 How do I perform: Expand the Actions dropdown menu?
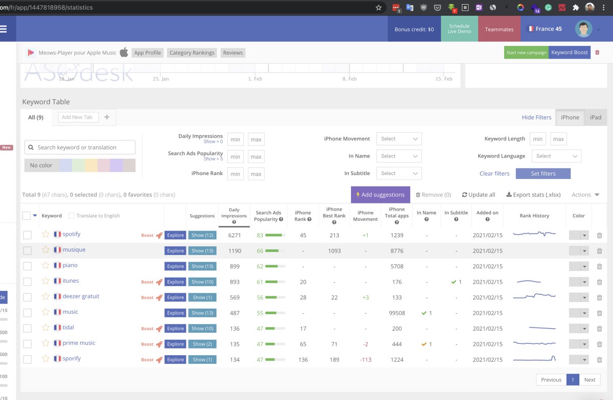point(585,194)
